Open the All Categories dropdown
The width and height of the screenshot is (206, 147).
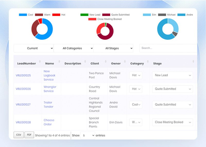click(x=73, y=48)
